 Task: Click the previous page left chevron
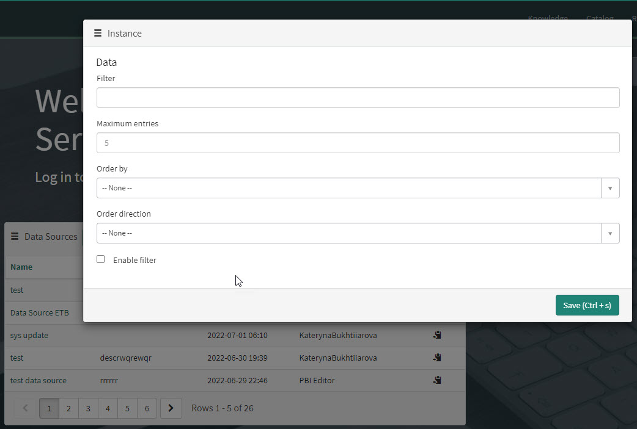(25, 408)
